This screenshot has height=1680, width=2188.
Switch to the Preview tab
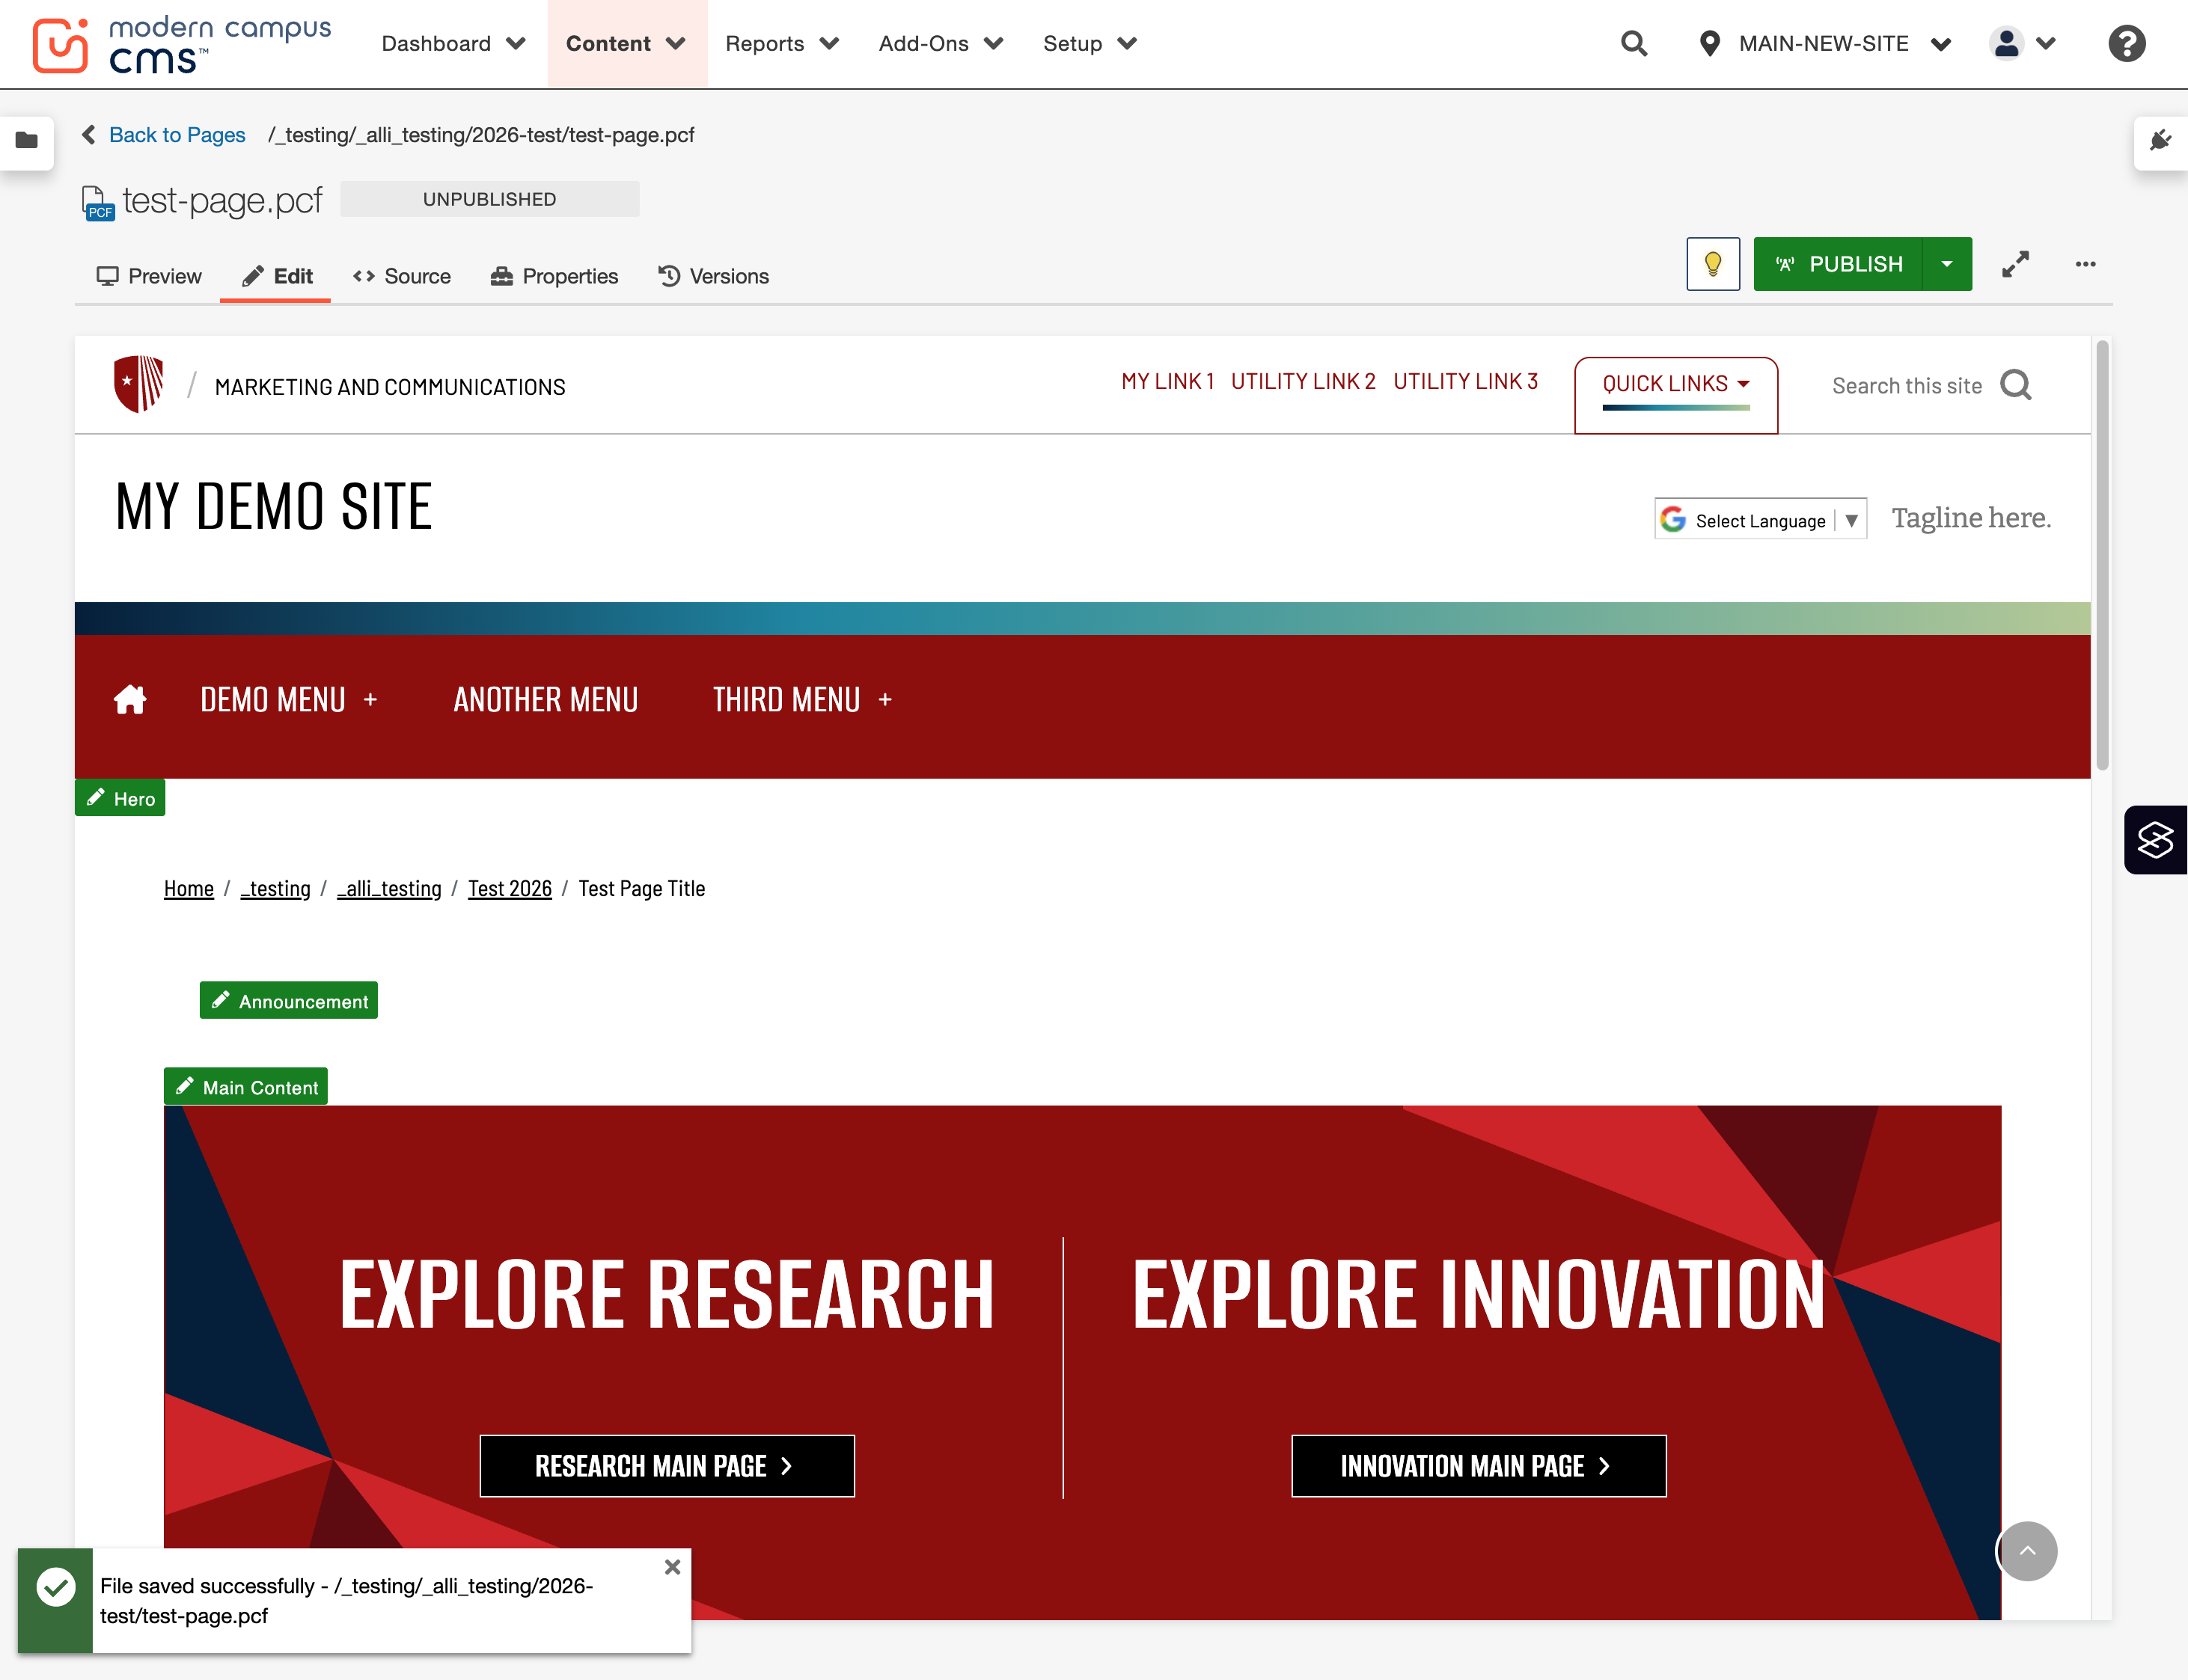149,276
